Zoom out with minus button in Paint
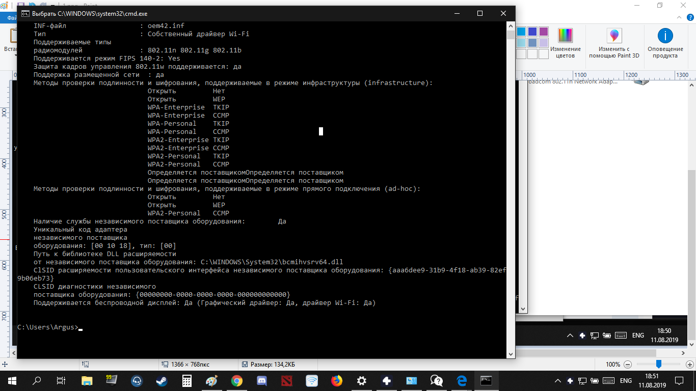This screenshot has height=391, width=696. [x=628, y=365]
